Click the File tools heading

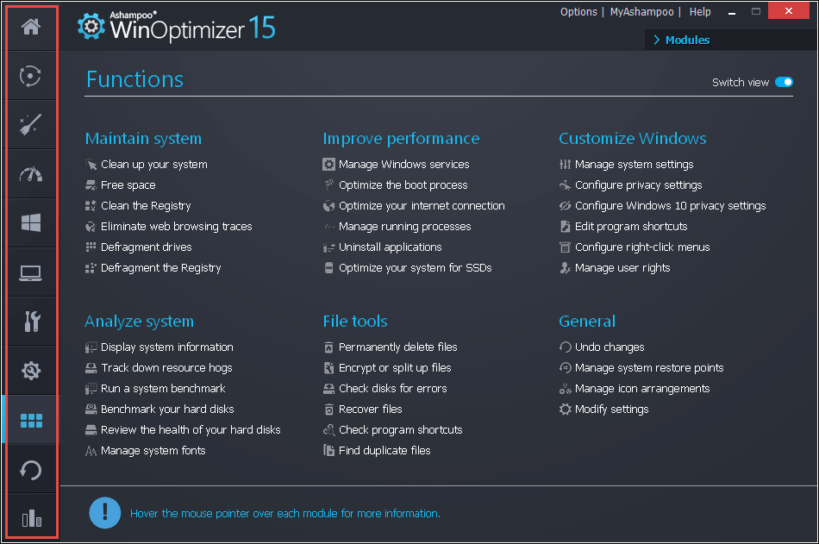click(x=355, y=321)
